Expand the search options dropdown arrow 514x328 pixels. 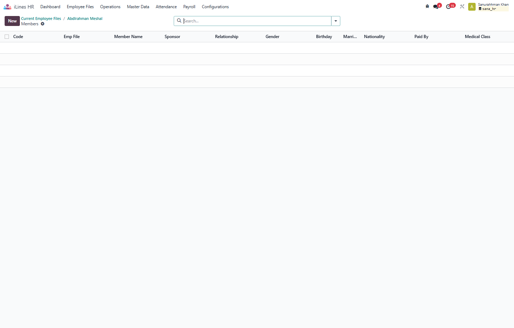pyautogui.click(x=336, y=21)
